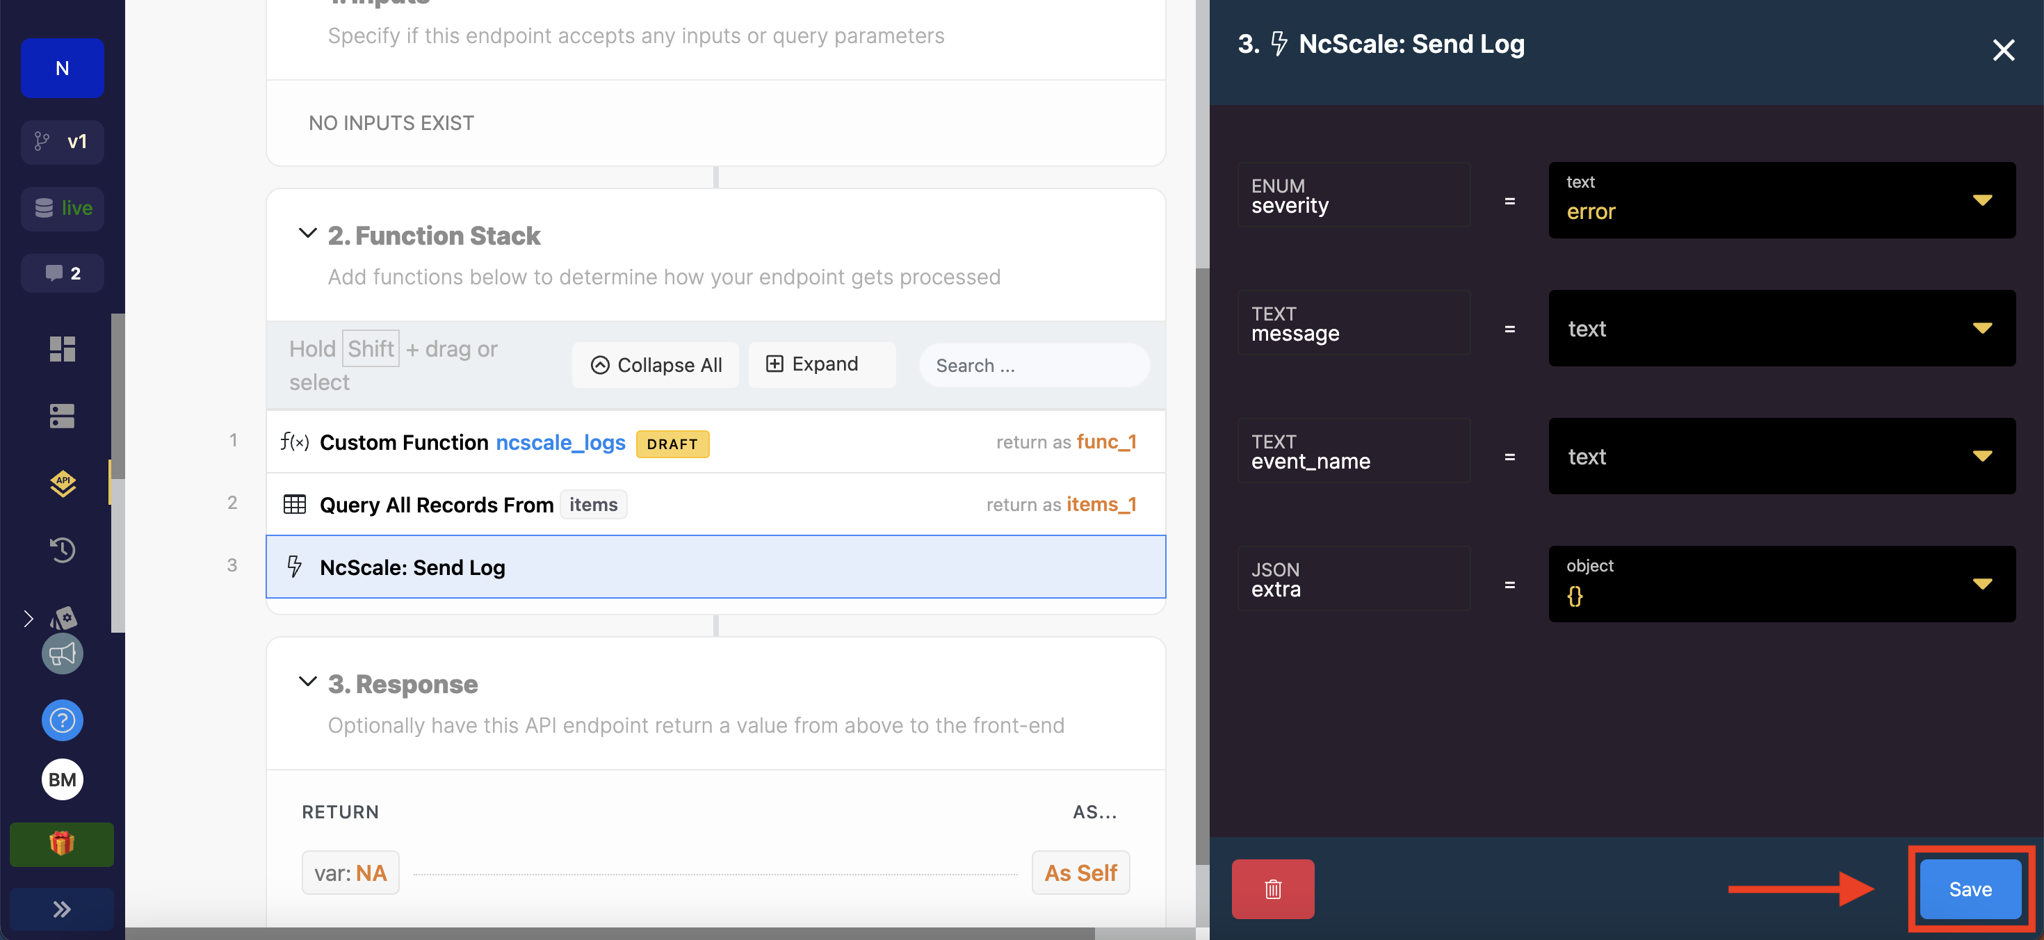The width and height of the screenshot is (2044, 940).
Task: Click the gift box icon
Action: pyautogui.click(x=62, y=844)
